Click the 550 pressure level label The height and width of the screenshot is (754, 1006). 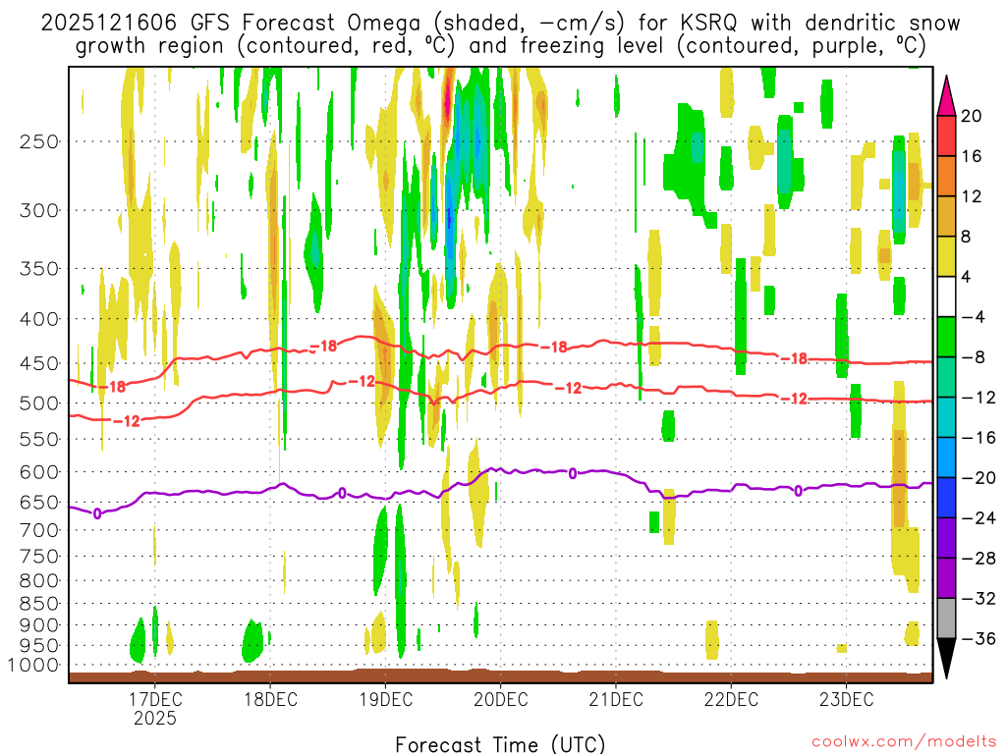pyautogui.click(x=39, y=439)
